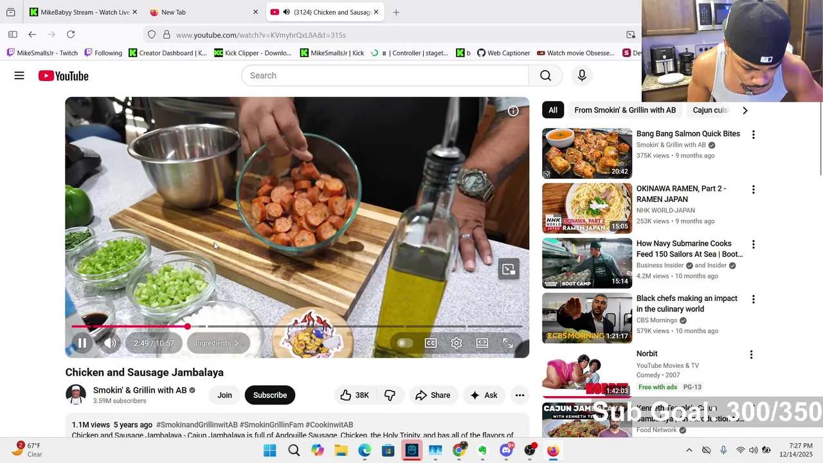Pause the video with the pause button

82,343
